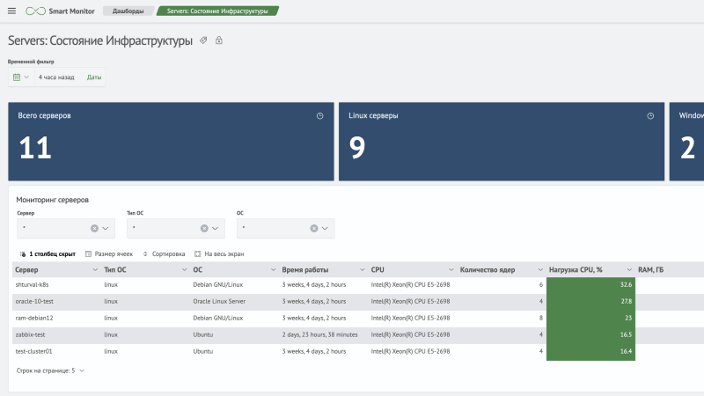Click the Ubuntu OS cell in zabbix-test row
This screenshot has height=396, width=704.
click(x=203, y=334)
